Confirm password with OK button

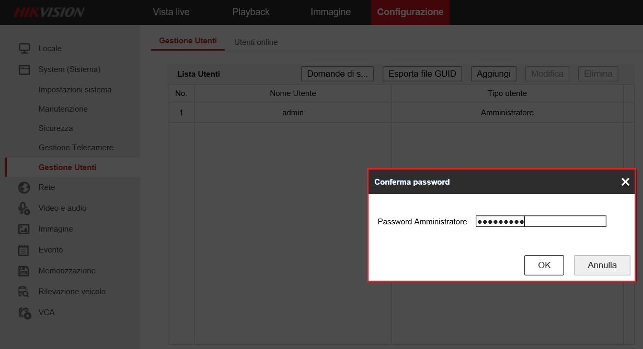click(544, 265)
